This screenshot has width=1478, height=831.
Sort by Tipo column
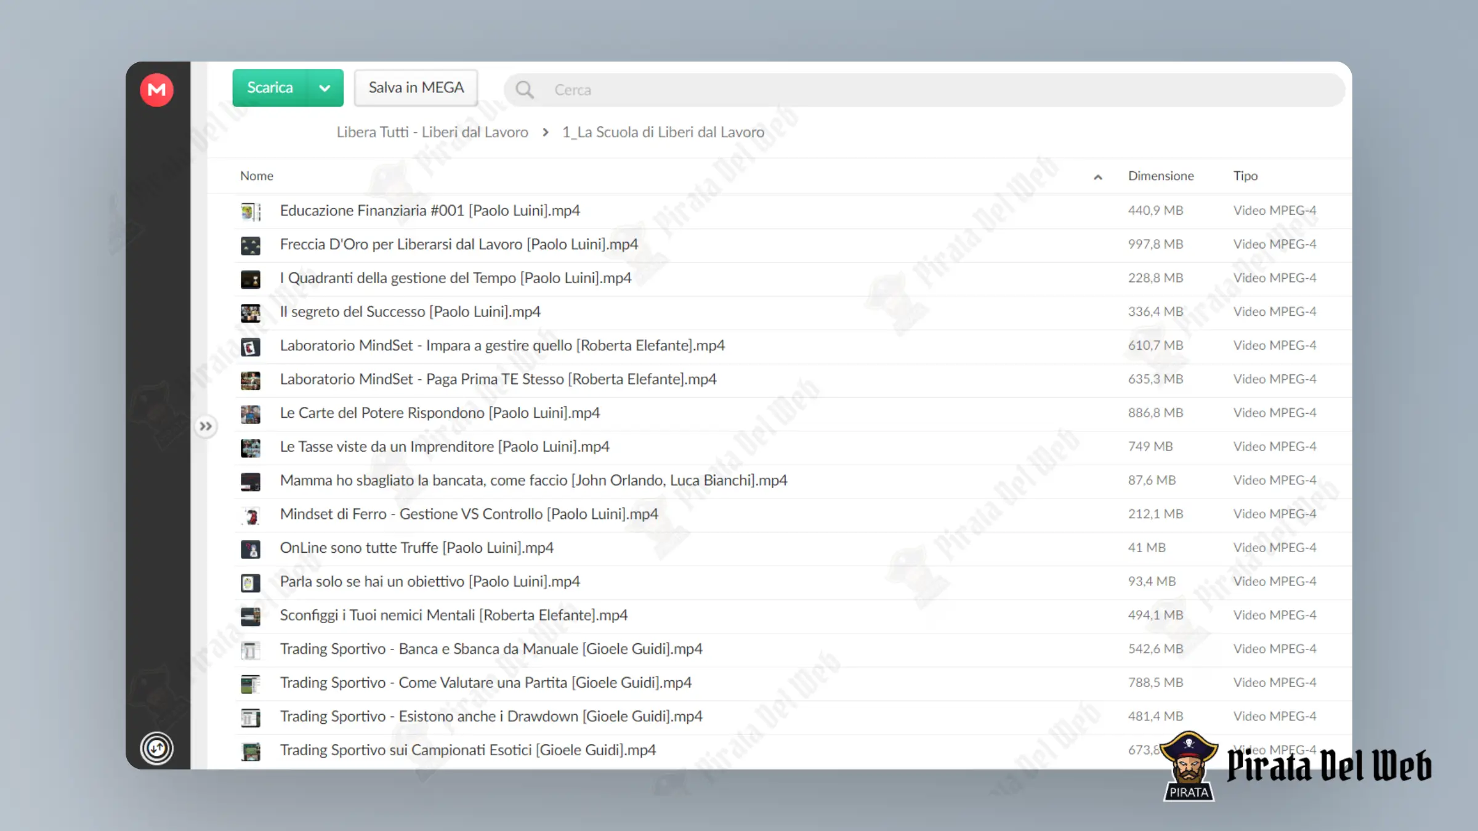pos(1245,176)
